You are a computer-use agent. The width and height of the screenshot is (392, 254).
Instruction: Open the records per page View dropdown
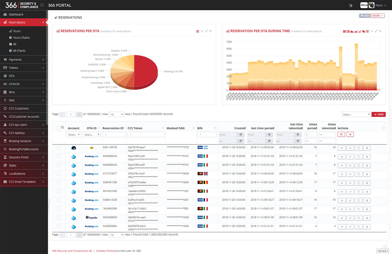click(116, 114)
